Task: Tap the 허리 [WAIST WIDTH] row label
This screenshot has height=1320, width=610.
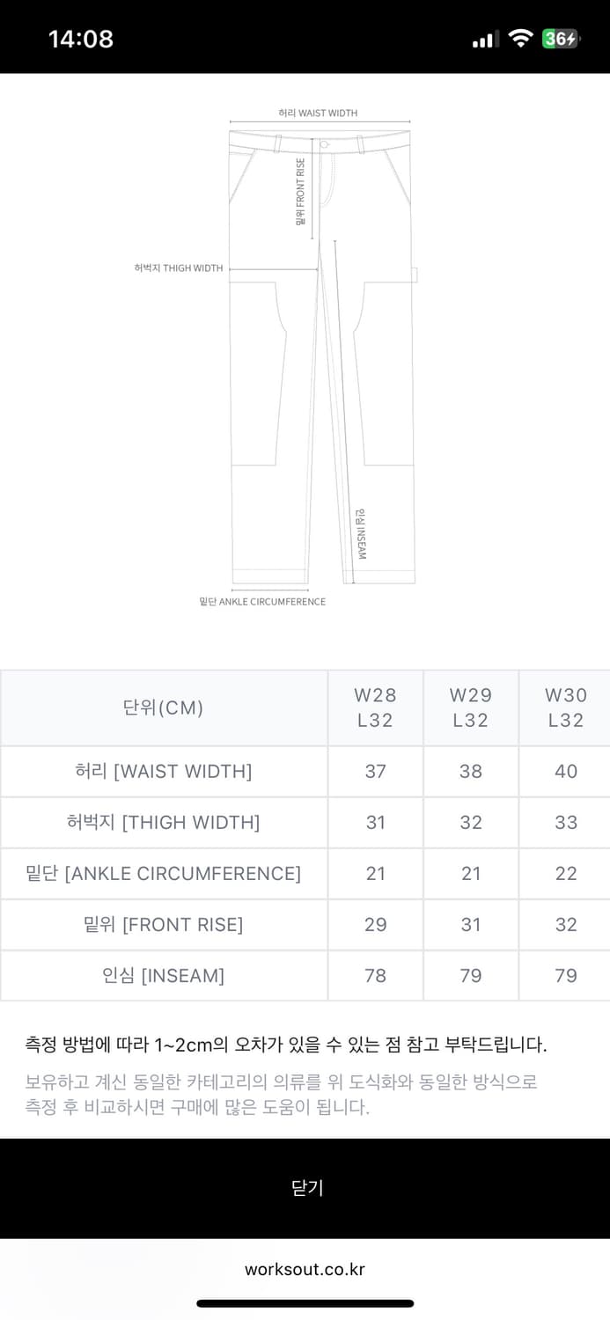Action: pyautogui.click(x=164, y=772)
